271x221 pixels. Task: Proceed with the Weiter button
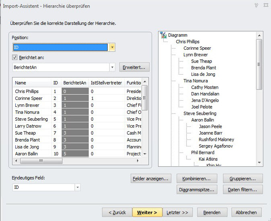(x=147, y=212)
